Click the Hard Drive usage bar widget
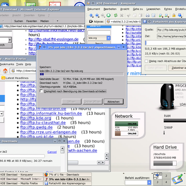Image resolution: width=186 pixels, height=186 pixels. [165, 163]
